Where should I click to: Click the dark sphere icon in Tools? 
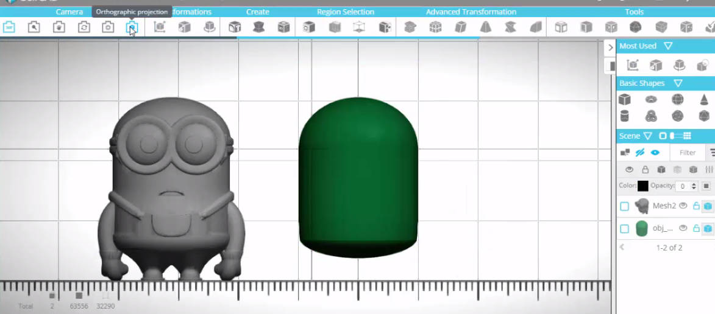(x=635, y=27)
